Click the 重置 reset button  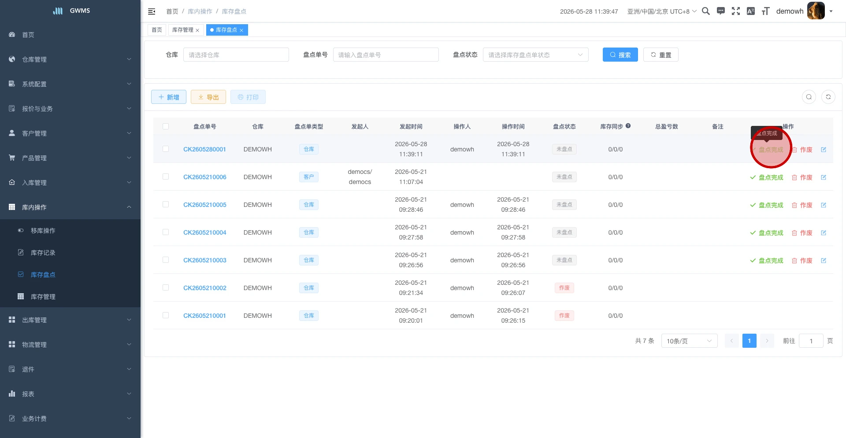tap(661, 55)
